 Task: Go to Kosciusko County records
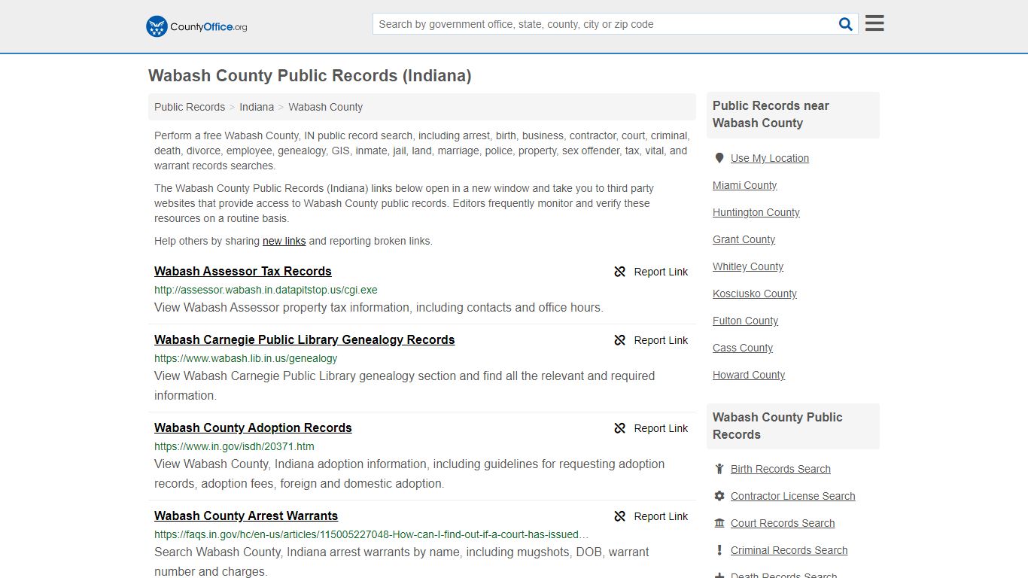coord(755,294)
